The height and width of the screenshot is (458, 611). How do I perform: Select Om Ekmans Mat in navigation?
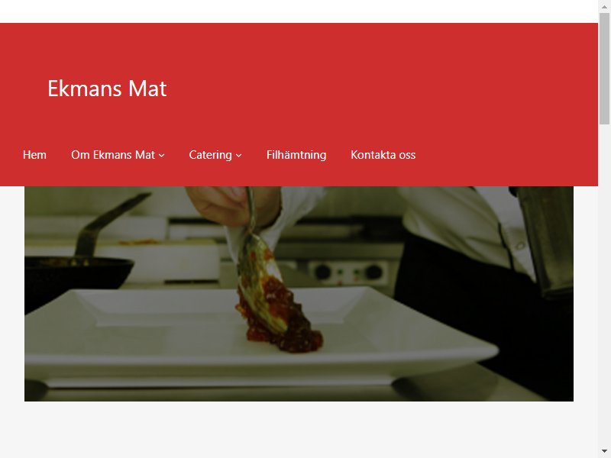coord(113,155)
